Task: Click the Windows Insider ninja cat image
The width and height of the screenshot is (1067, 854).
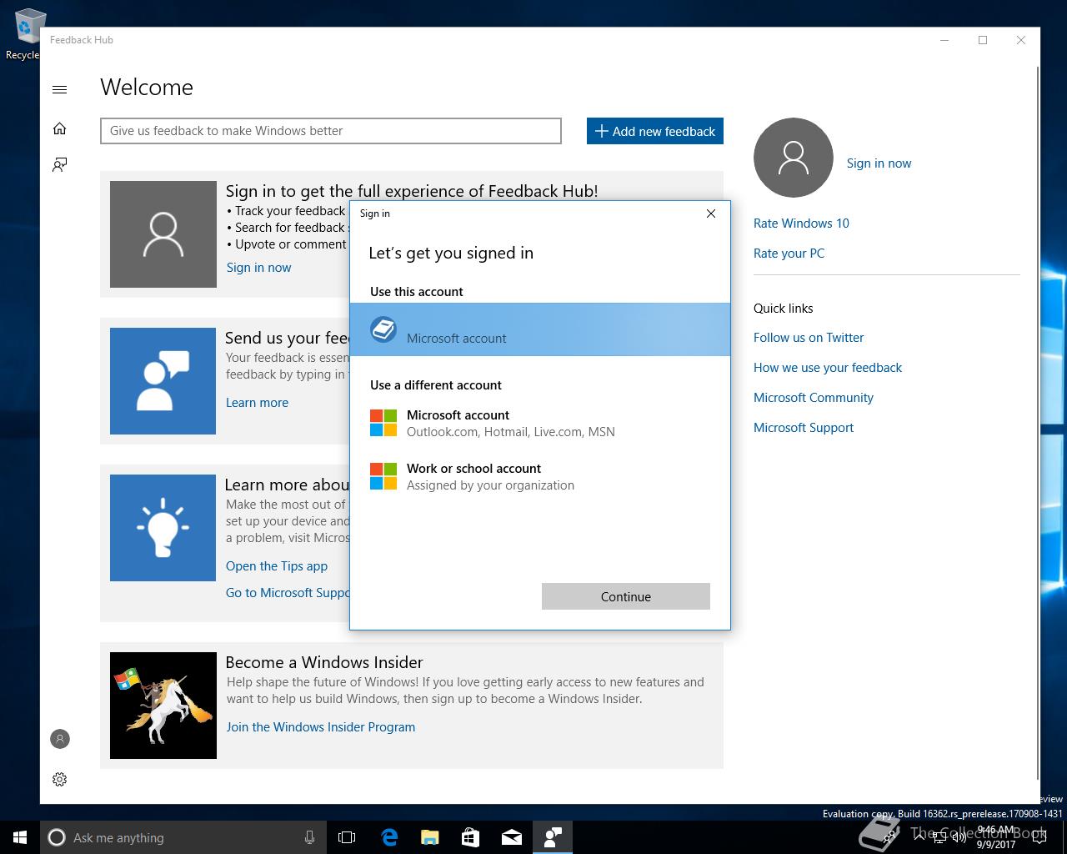Action: tap(163, 706)
